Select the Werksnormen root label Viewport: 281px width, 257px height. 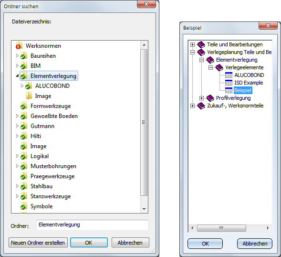click(x=43, y=46)
